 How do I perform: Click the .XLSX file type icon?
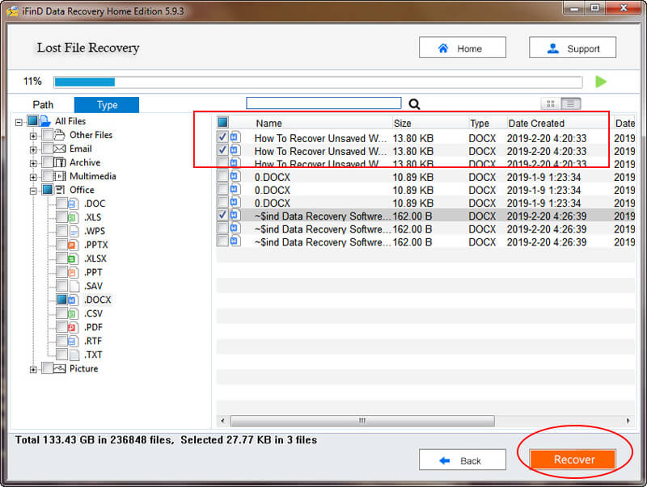coord(73,258)
